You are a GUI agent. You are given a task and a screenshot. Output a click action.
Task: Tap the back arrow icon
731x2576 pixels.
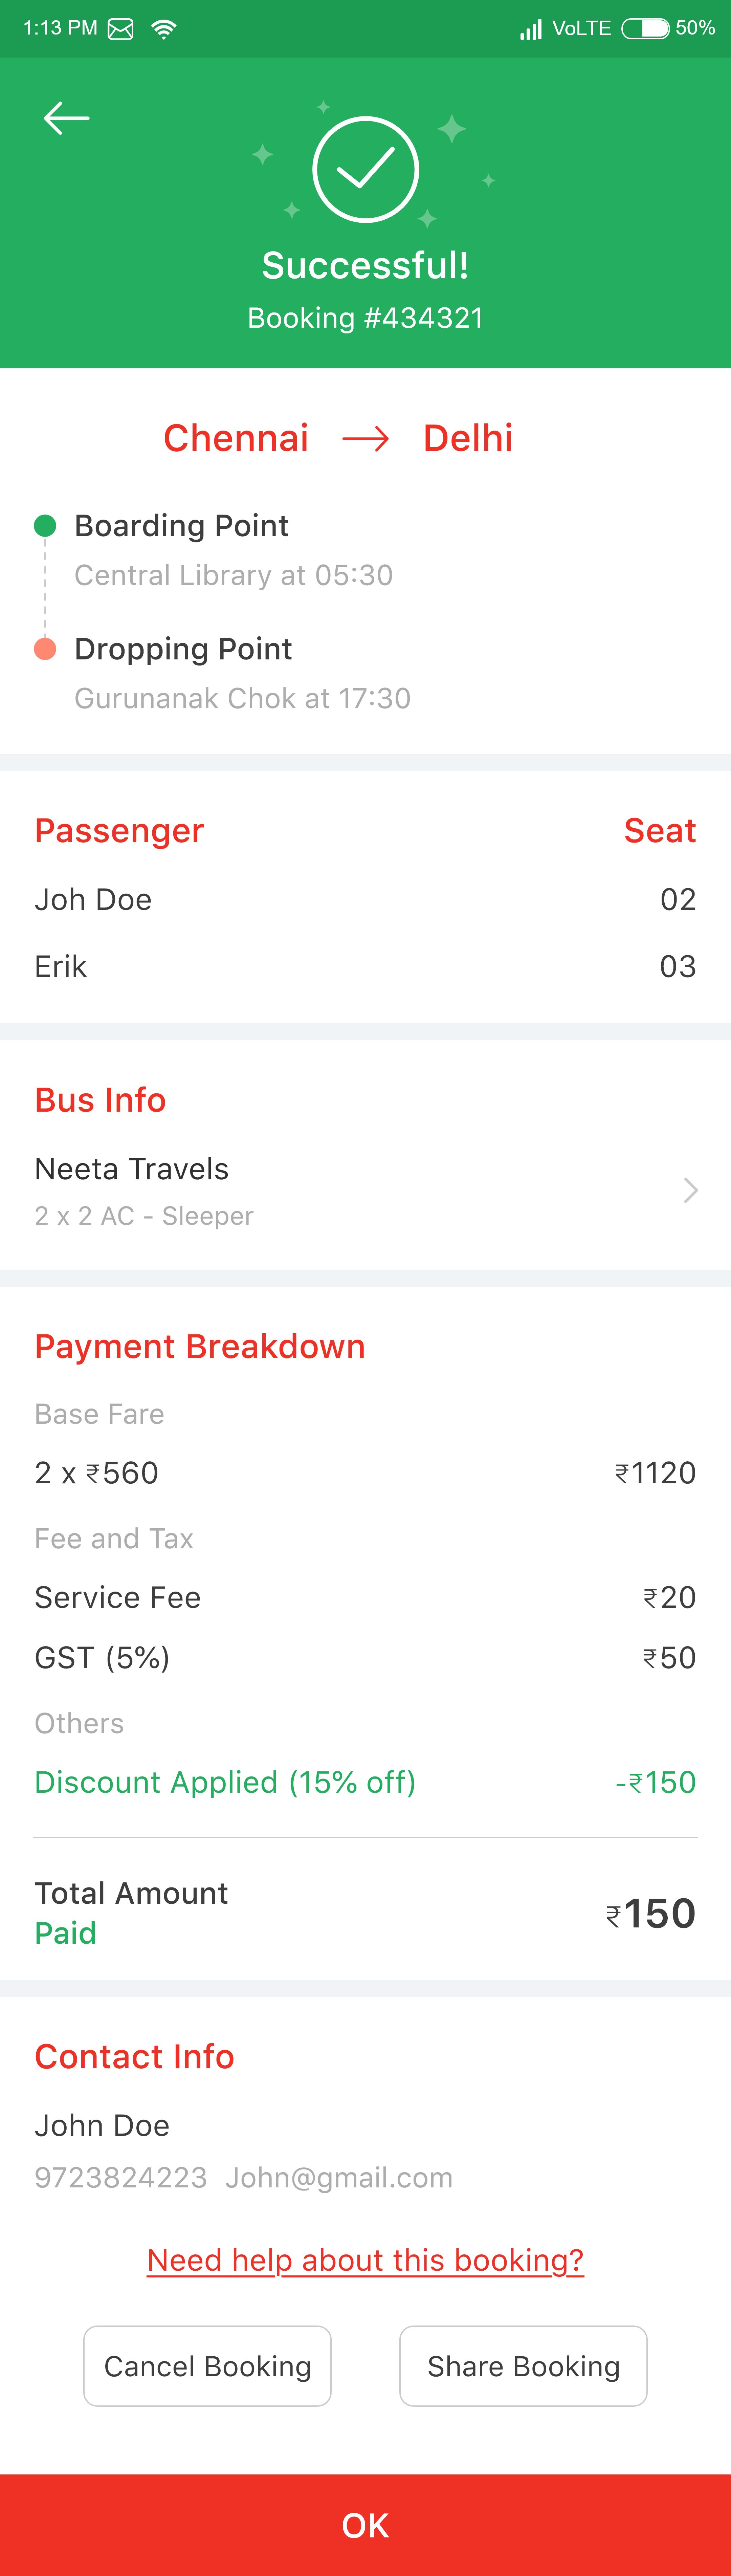click(66, 118)
